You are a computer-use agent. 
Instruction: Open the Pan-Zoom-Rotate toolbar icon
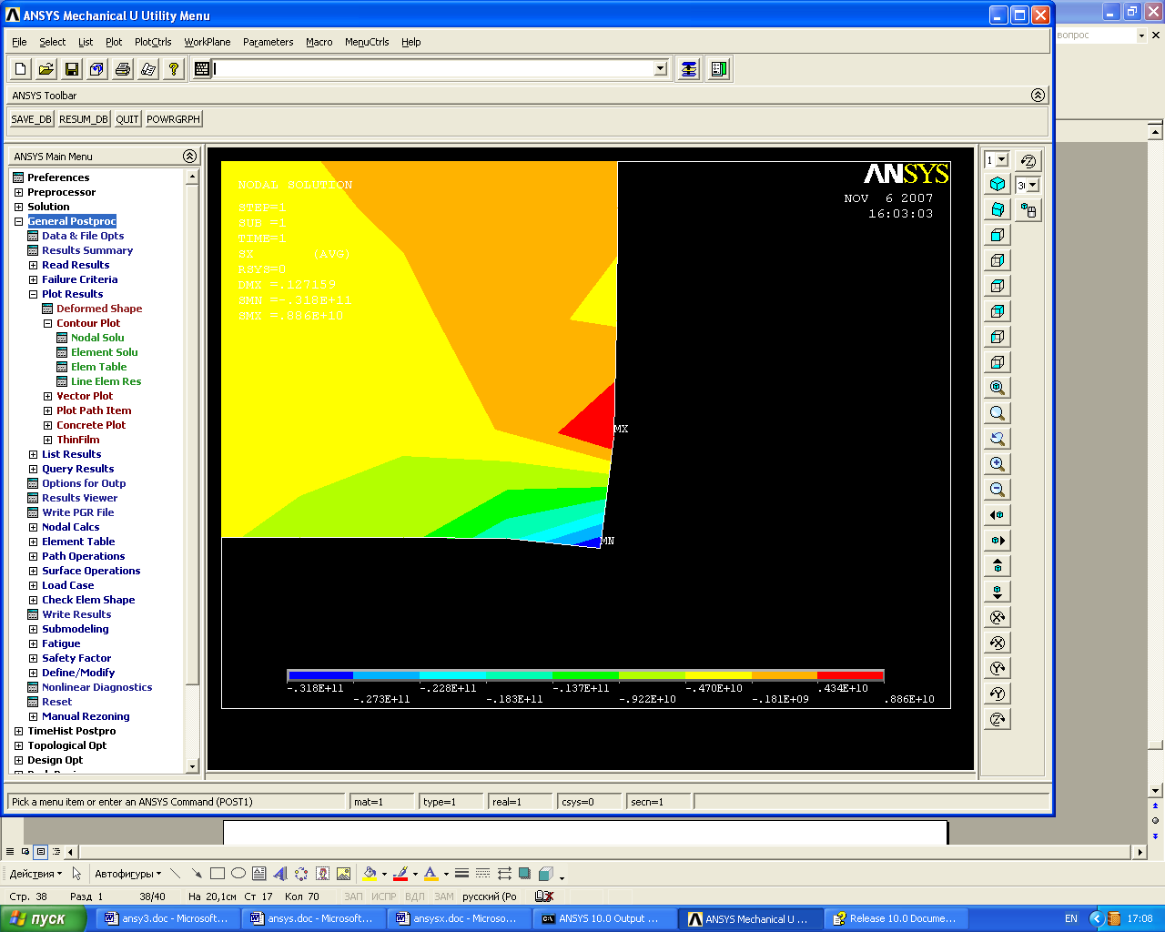97,69
